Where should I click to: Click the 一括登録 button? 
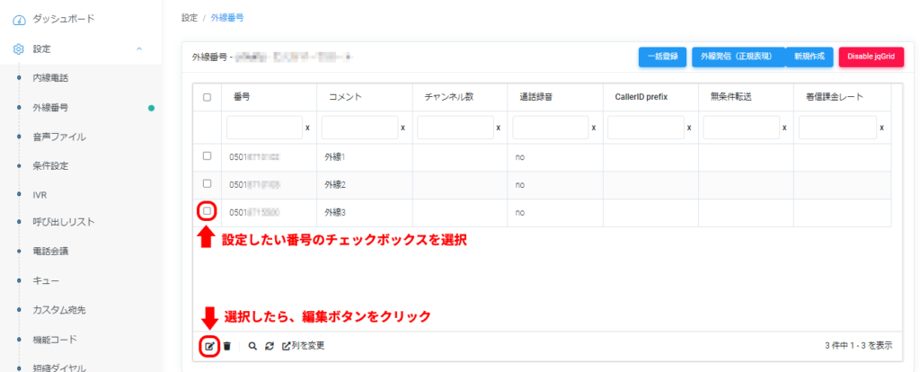click(663, 57)
